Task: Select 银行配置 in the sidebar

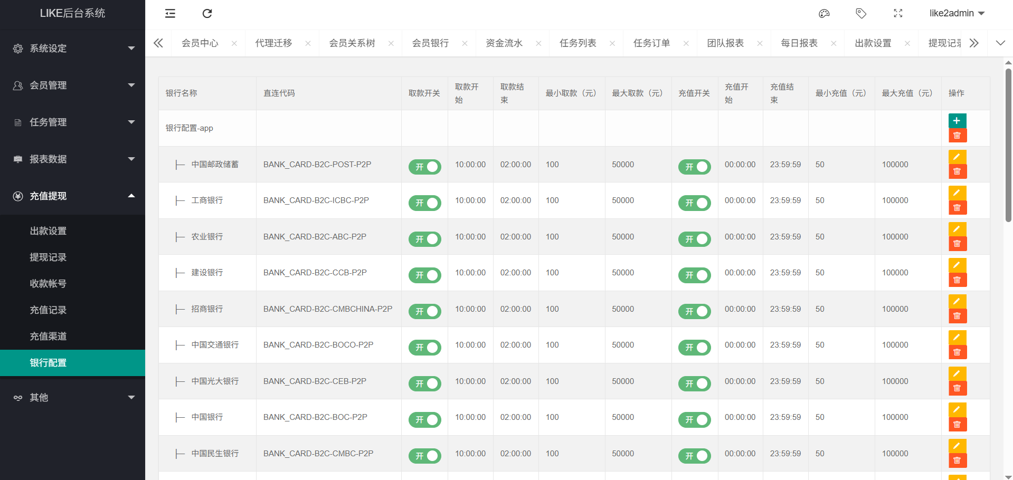Action: [x=72, y=363]
